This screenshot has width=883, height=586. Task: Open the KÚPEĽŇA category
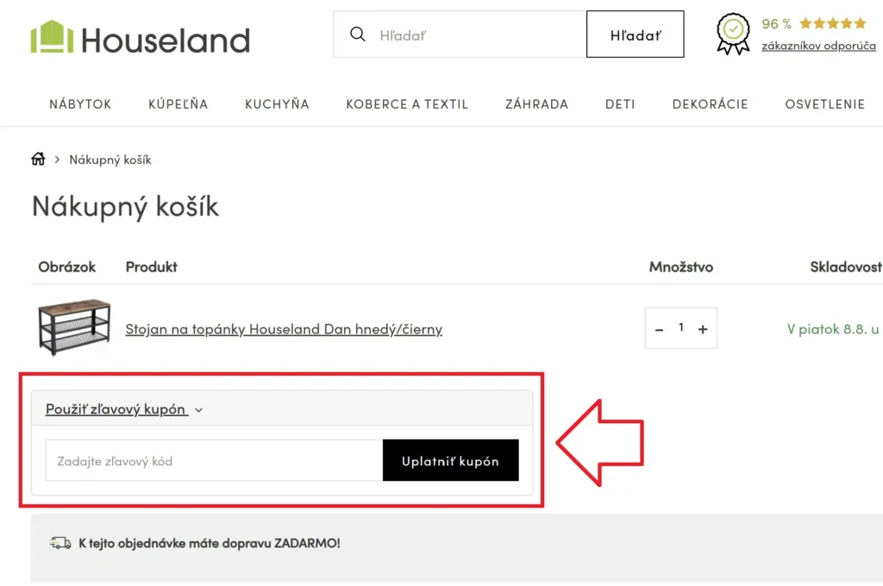(x=178, y=104)
